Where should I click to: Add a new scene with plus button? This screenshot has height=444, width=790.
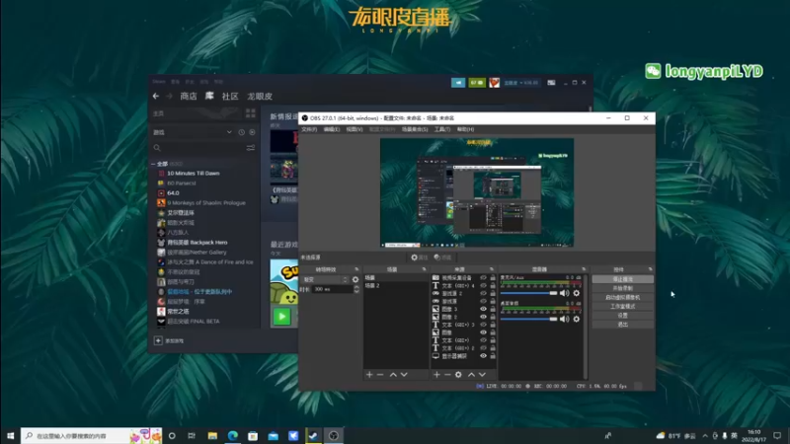[369, 375]
